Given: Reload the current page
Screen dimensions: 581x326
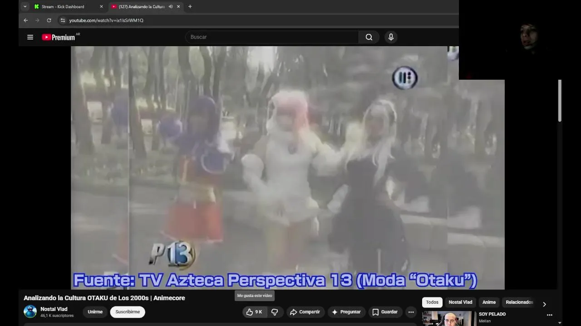Looking at the screenshot, I should 49,20.
